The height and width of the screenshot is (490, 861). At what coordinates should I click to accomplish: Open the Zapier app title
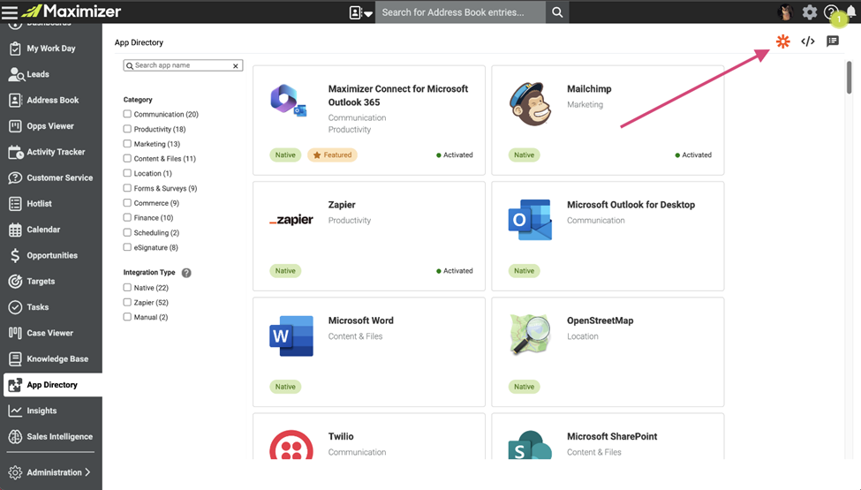coord(342,205)
